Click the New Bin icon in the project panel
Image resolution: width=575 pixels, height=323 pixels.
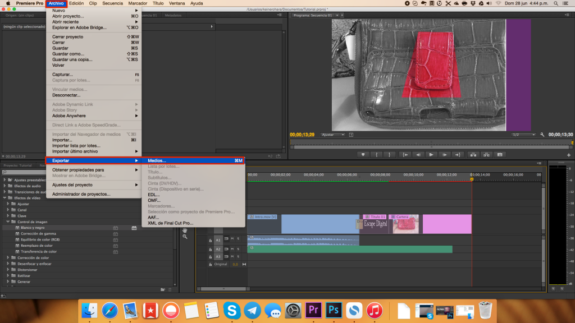[x=162, y=289]
